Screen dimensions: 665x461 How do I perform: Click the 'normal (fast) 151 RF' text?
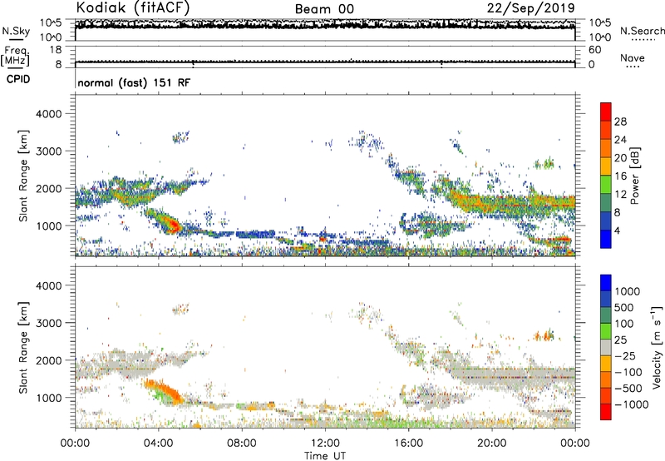point(134,82)
